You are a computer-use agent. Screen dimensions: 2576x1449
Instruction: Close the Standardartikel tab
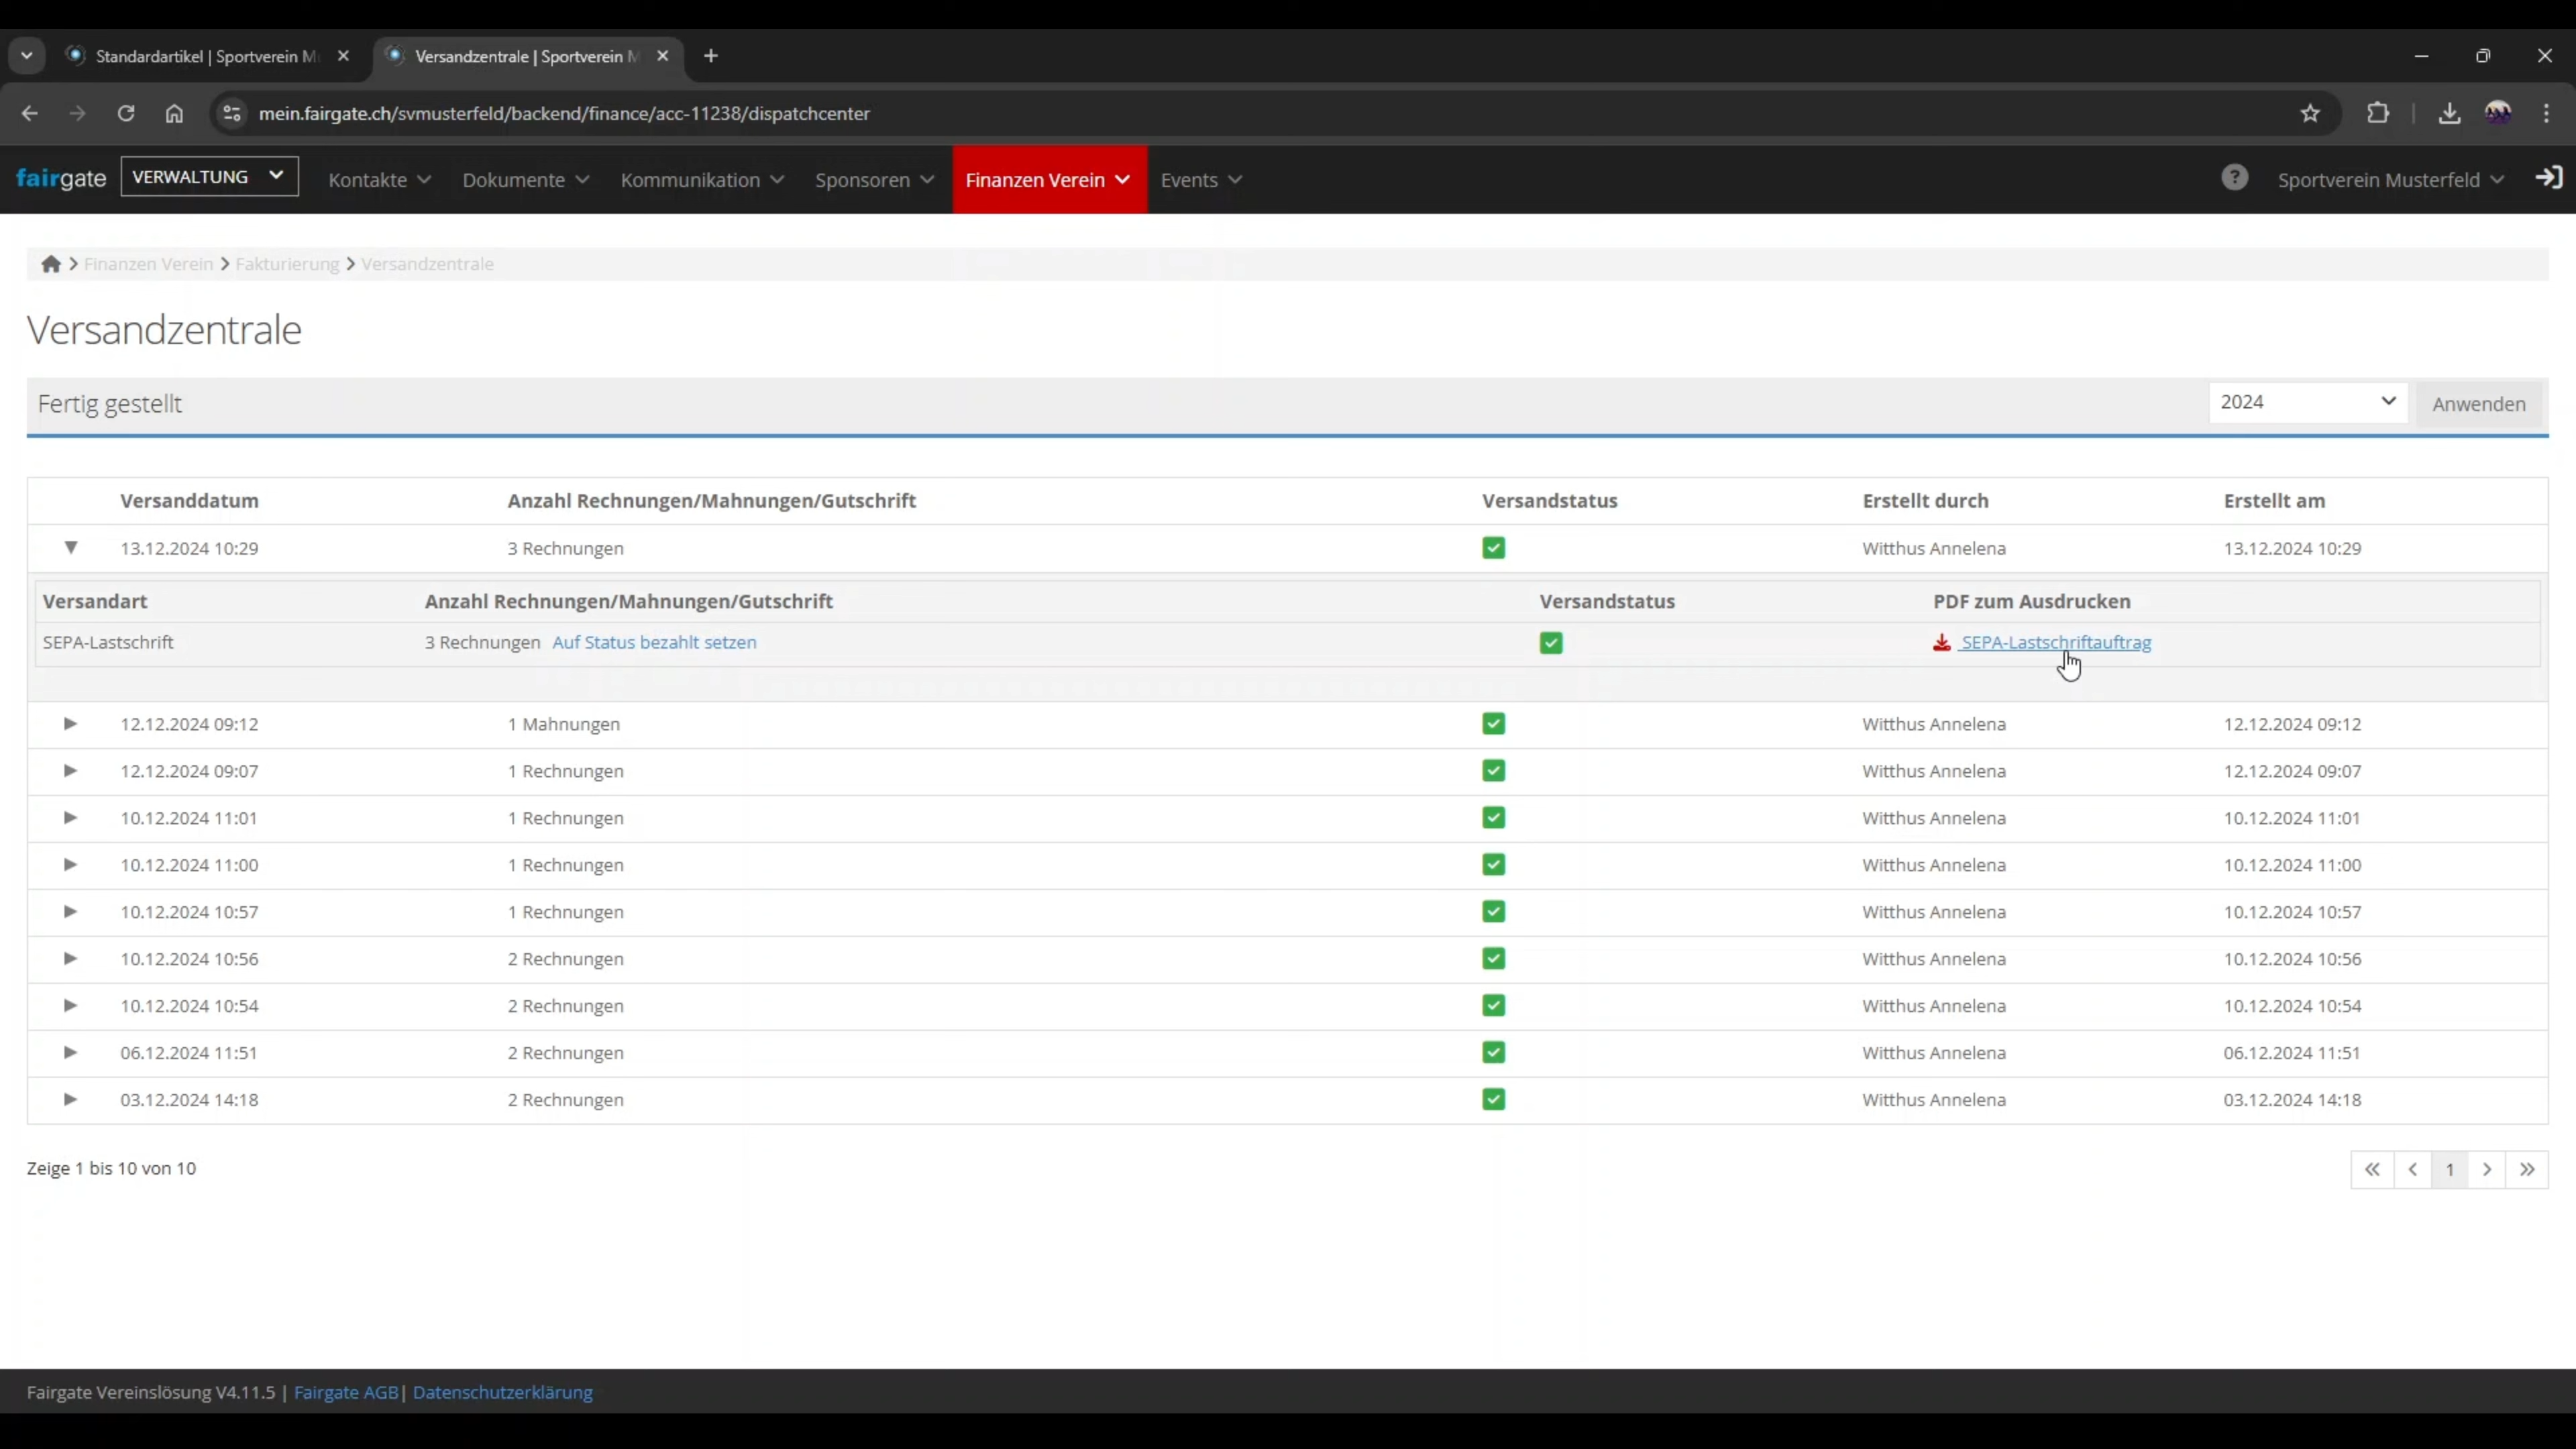[343, 56]
